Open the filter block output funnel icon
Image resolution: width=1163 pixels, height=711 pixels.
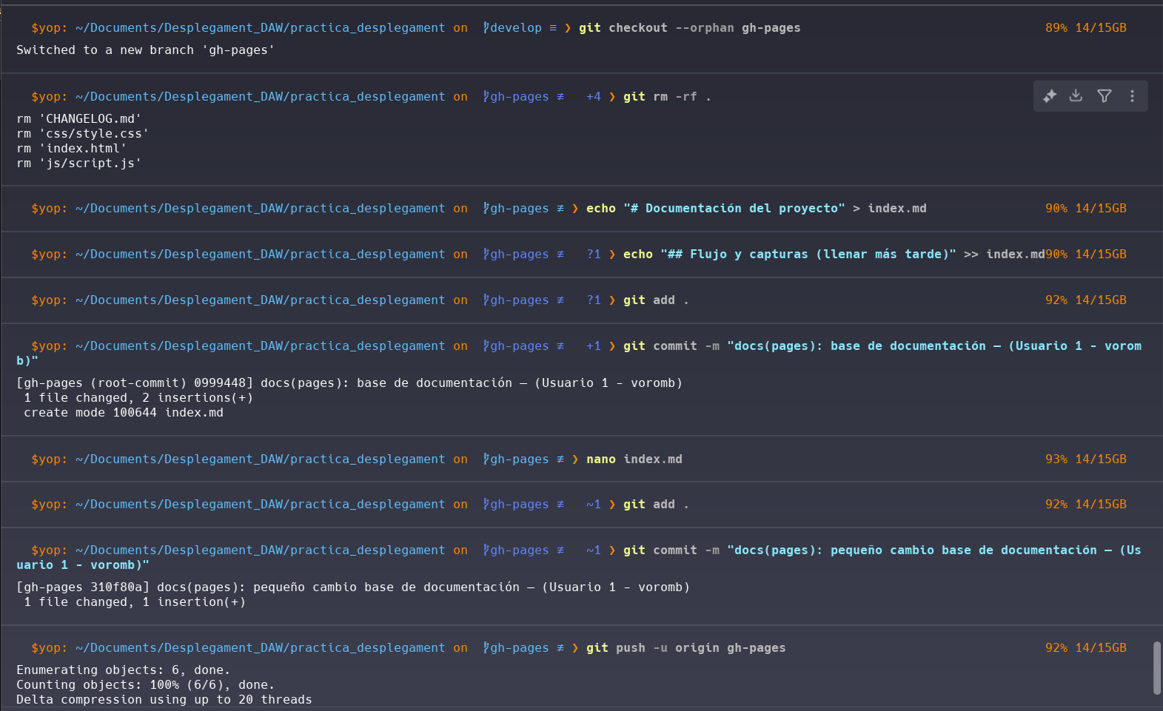(x=1105, y=96)
